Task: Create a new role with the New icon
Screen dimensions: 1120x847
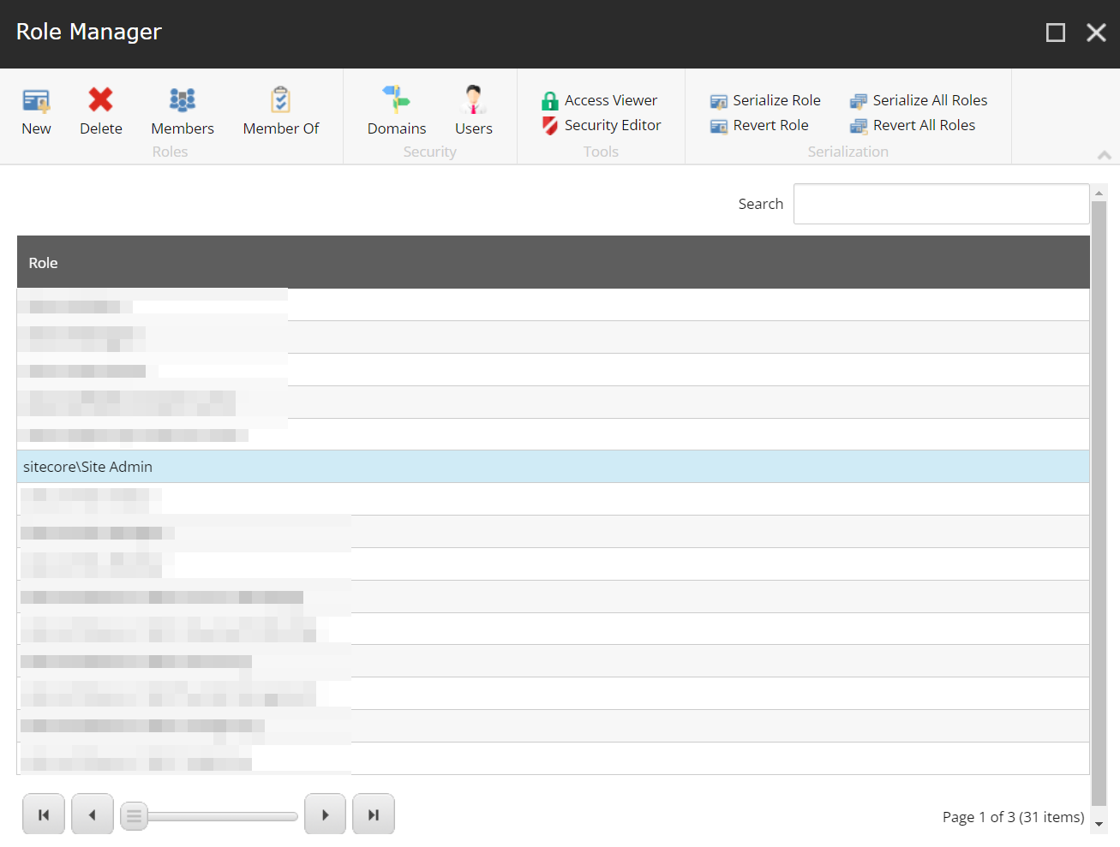Action: coord(36,111)
